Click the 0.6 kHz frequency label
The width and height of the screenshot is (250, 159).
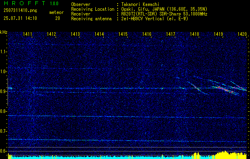point(4,151)
